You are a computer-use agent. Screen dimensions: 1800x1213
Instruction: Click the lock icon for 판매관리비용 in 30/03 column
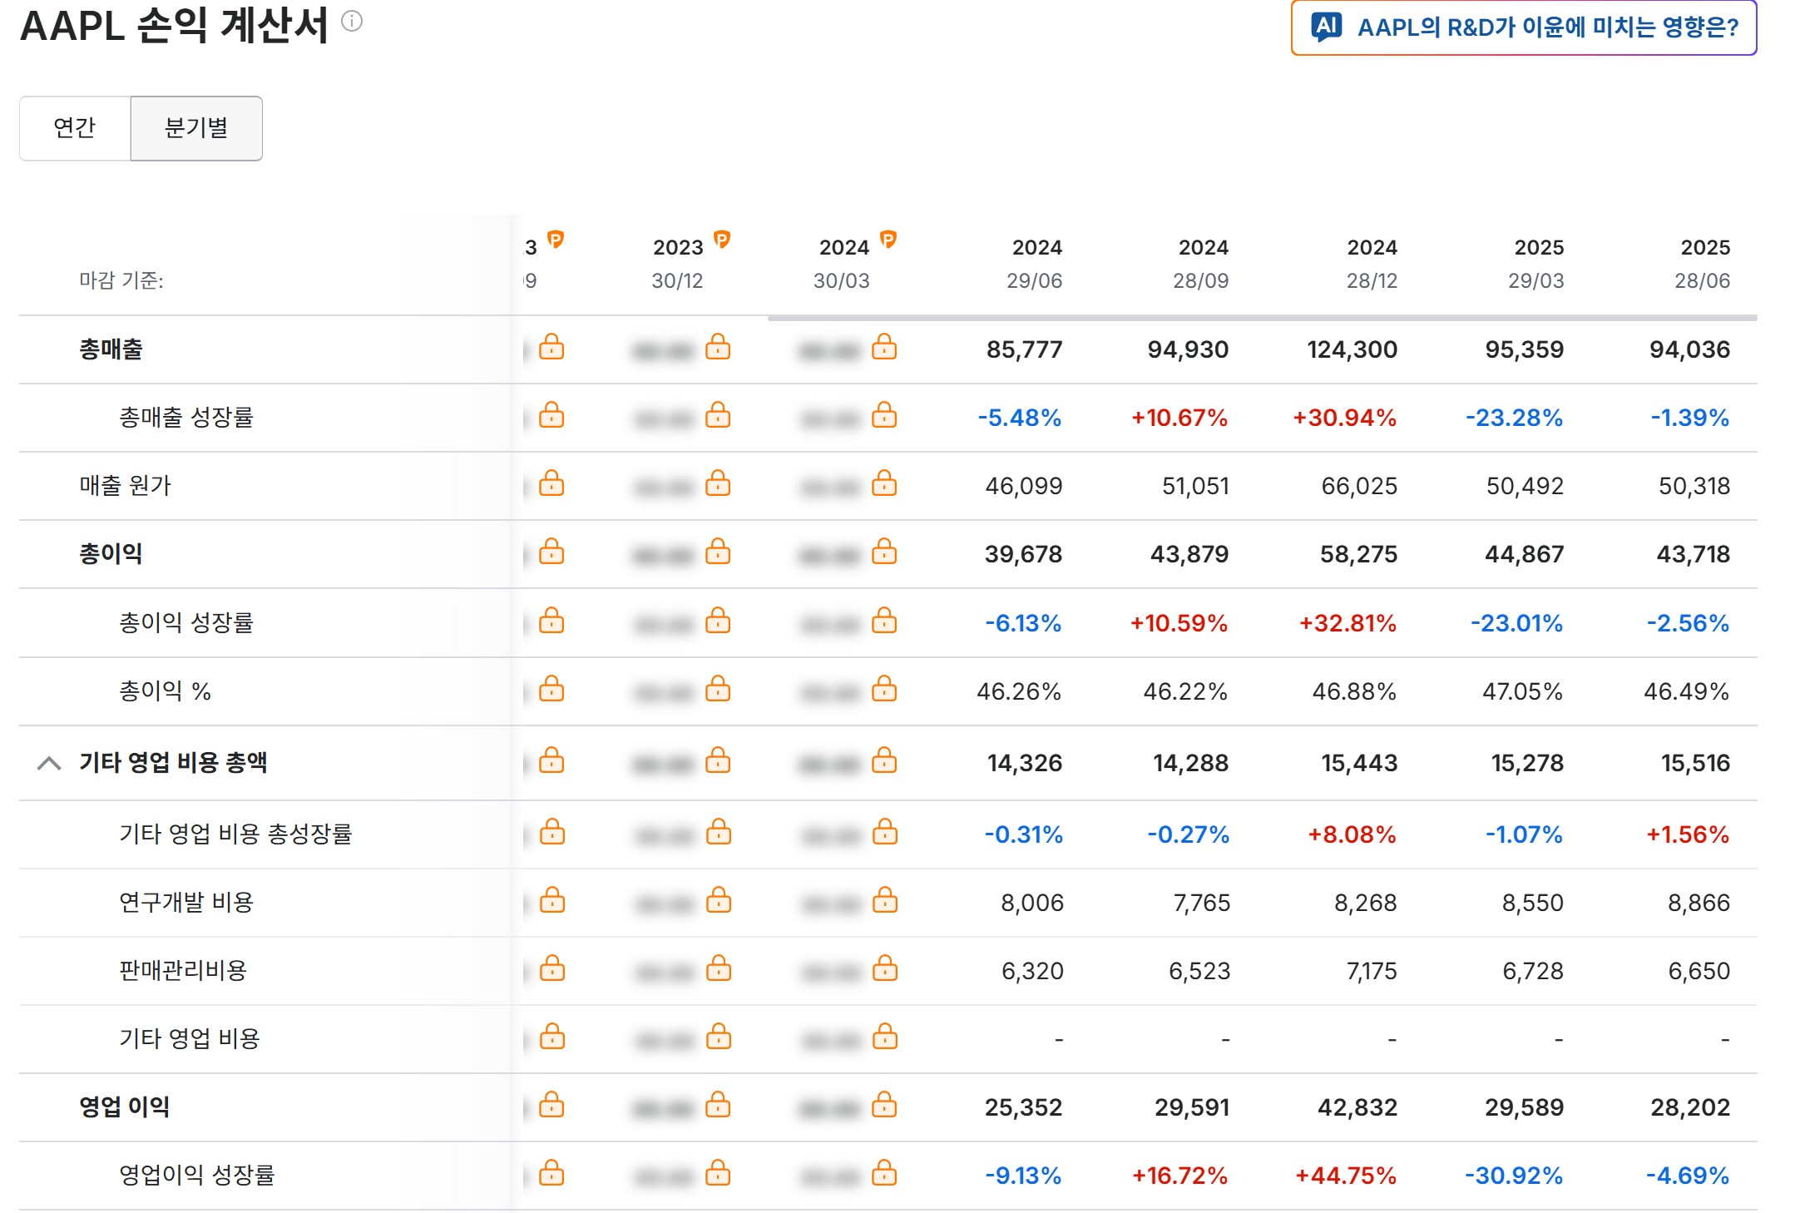pos(885,968)
